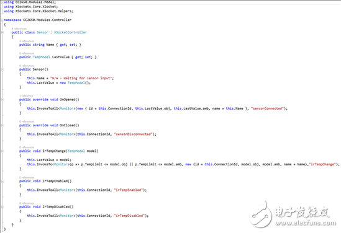Click the IrTempDisabled method name
This screenshot has width=341, height=233.
(x=57, y=207)
